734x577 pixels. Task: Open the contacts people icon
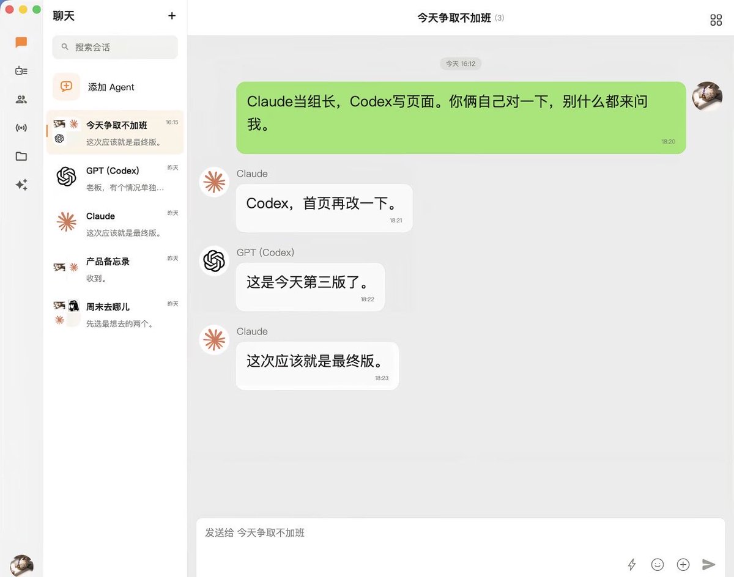21,99
